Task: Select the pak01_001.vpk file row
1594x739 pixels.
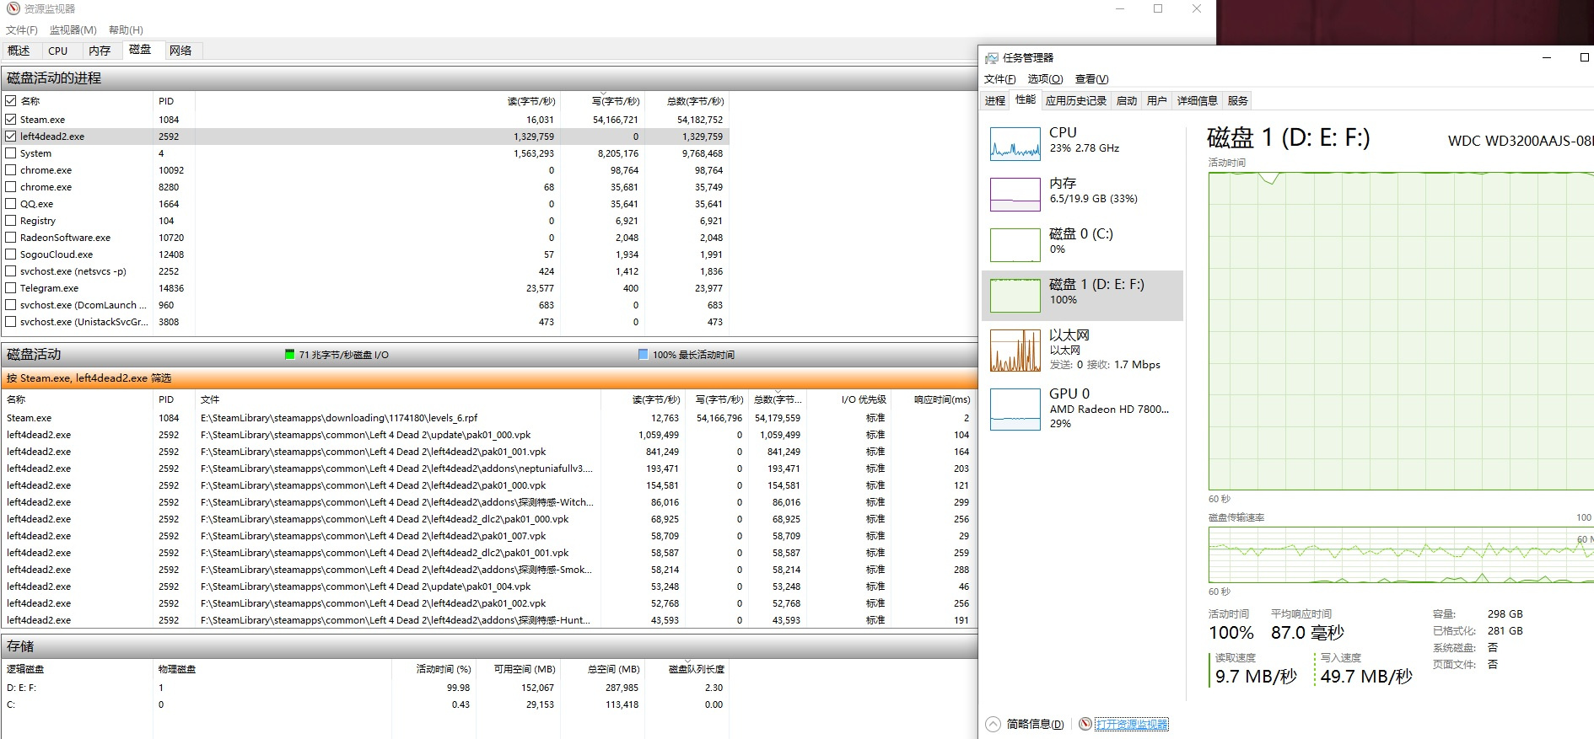Action: 489,452
